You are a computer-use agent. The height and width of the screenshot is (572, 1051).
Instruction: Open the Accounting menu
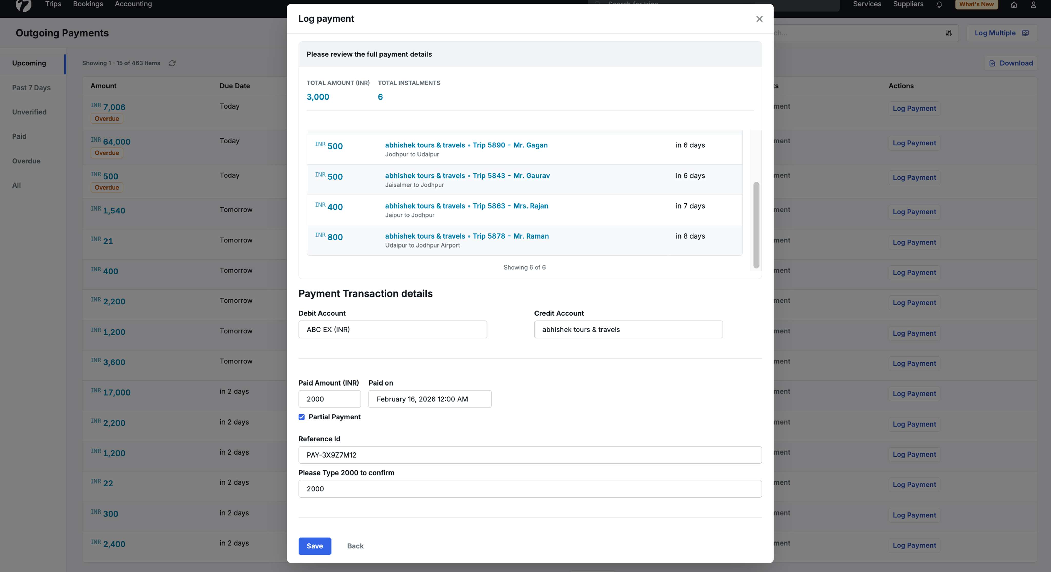[133, 4]
